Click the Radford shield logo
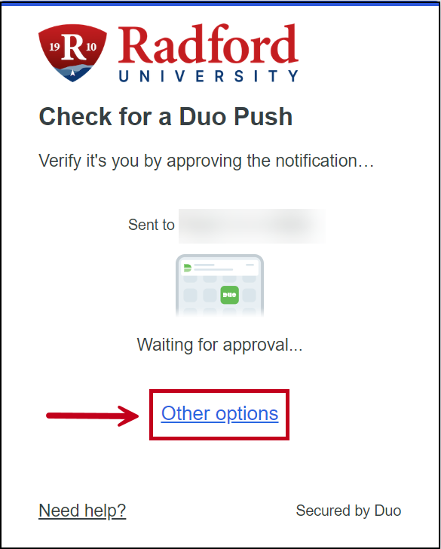441x549 pixels. (72, 53)
